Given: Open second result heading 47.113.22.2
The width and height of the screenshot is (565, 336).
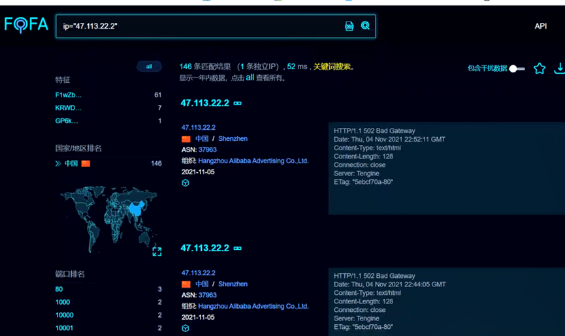Looking at the screenshot, I should (x=204, y=248).
